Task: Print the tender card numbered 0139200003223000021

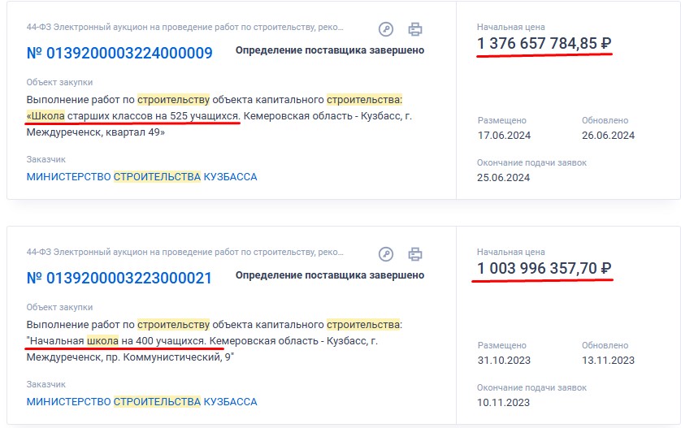Action: (415, 253)
